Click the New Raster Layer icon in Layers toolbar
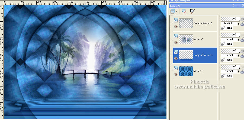The height and width of the screenshot is (120, 244). pos(173,11)
